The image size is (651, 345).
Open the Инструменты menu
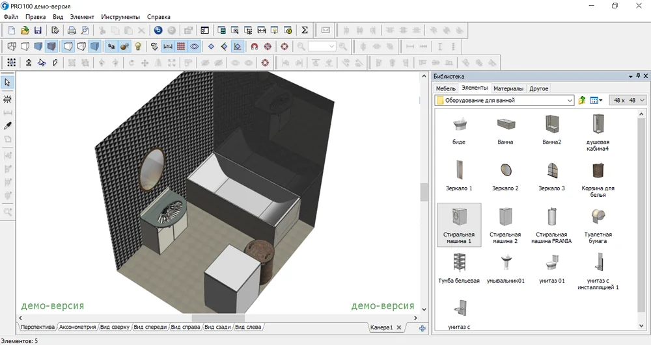[120, 16]
